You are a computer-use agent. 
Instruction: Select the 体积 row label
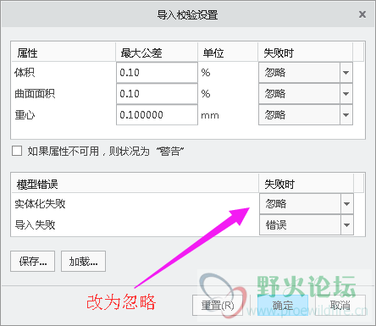(x=25, y=73)
